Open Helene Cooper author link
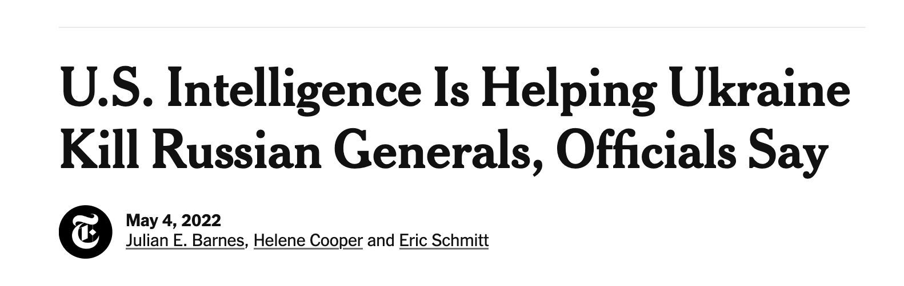 click(308, 241)
